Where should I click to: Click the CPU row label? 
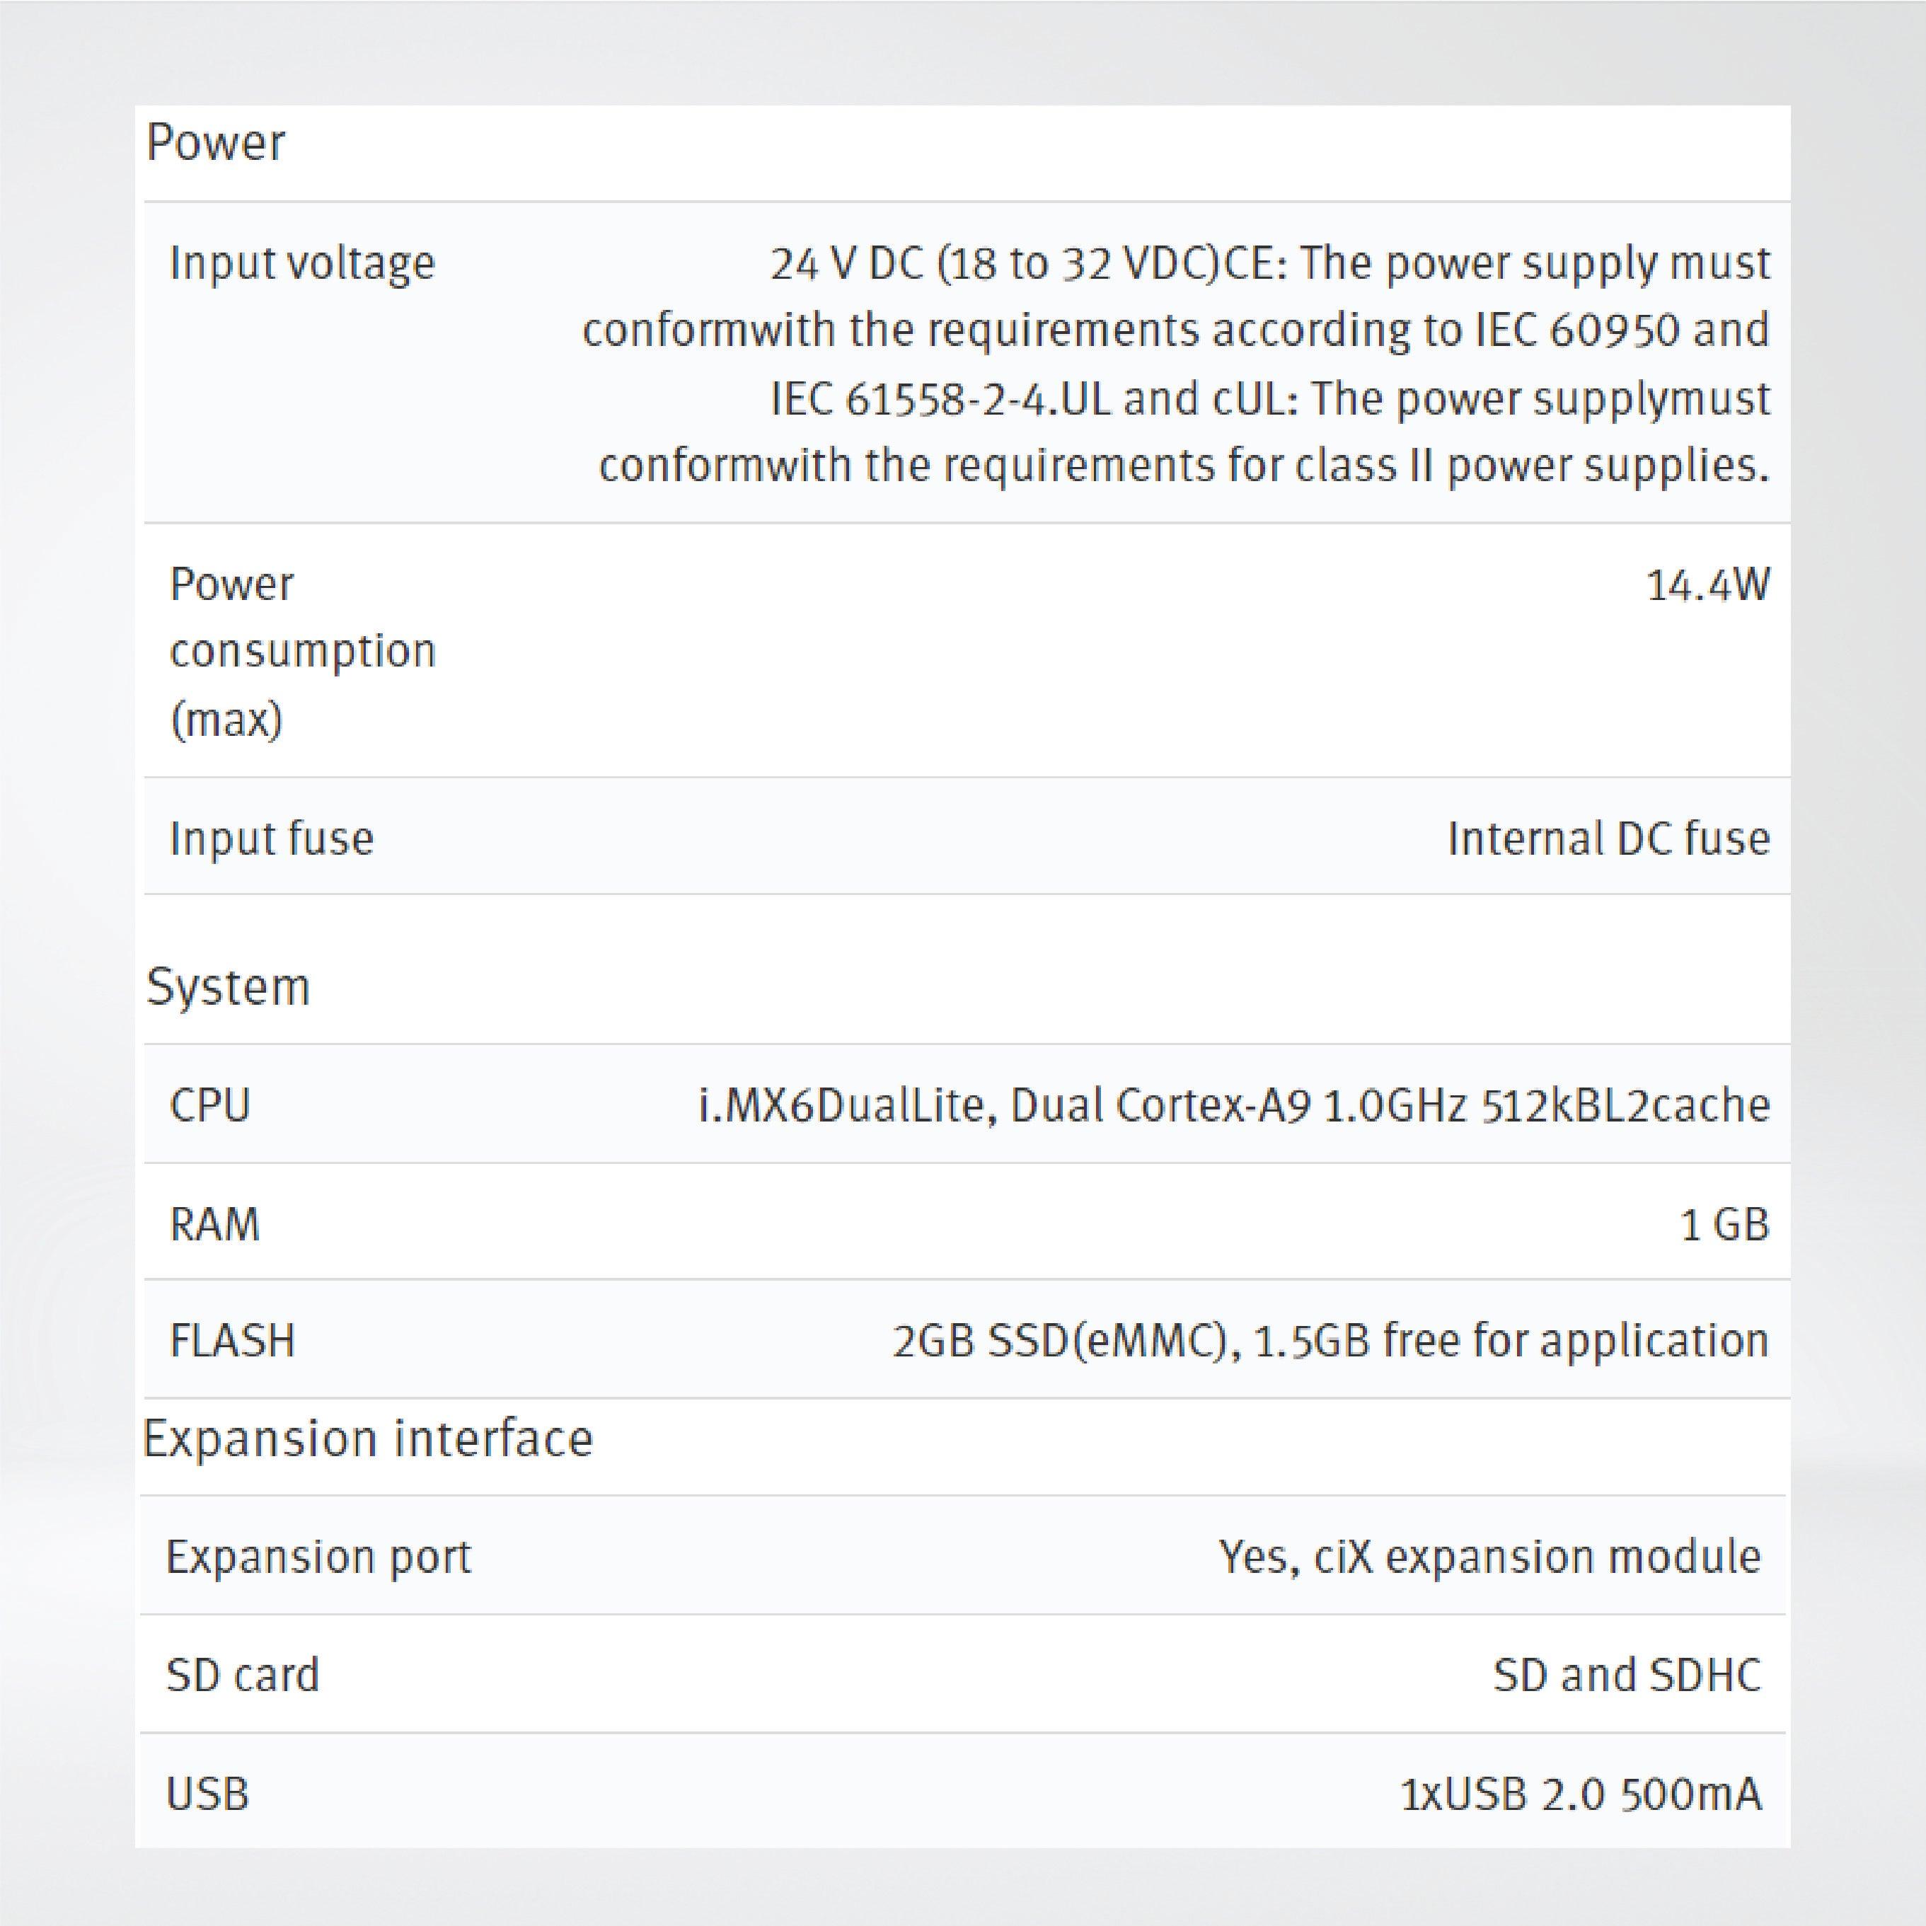209,1105
